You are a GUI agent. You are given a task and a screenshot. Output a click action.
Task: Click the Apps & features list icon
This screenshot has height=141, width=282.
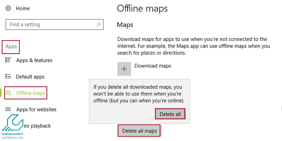pyautogui.click(x=8, y=60)
